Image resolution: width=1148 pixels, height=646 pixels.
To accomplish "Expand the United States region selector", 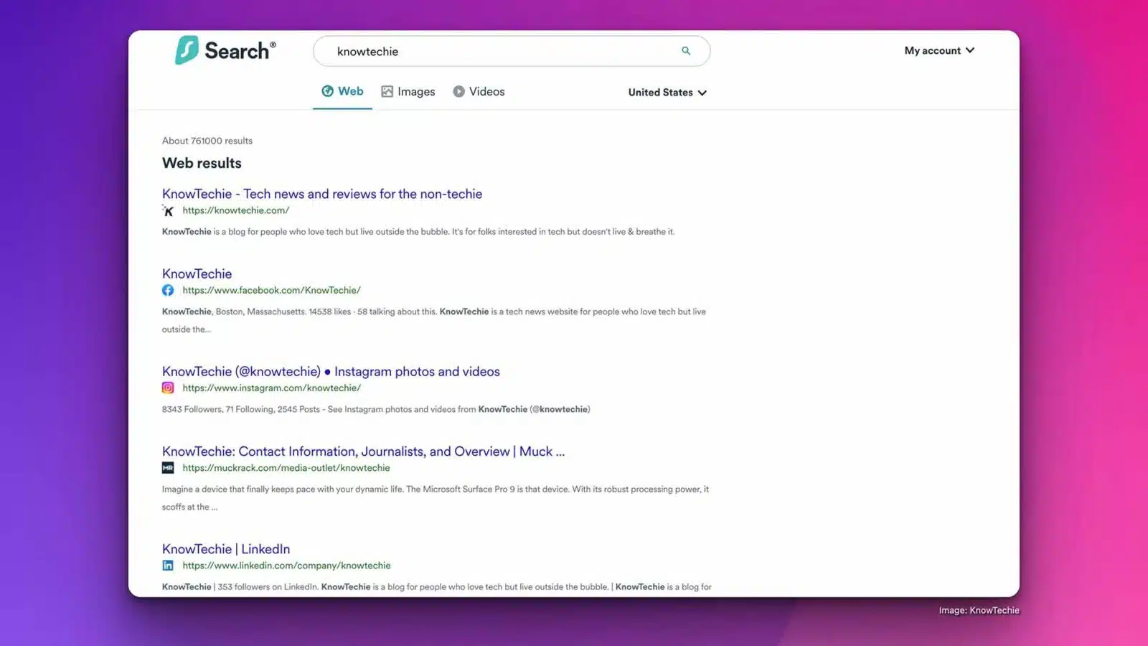I will click(659, 92).
